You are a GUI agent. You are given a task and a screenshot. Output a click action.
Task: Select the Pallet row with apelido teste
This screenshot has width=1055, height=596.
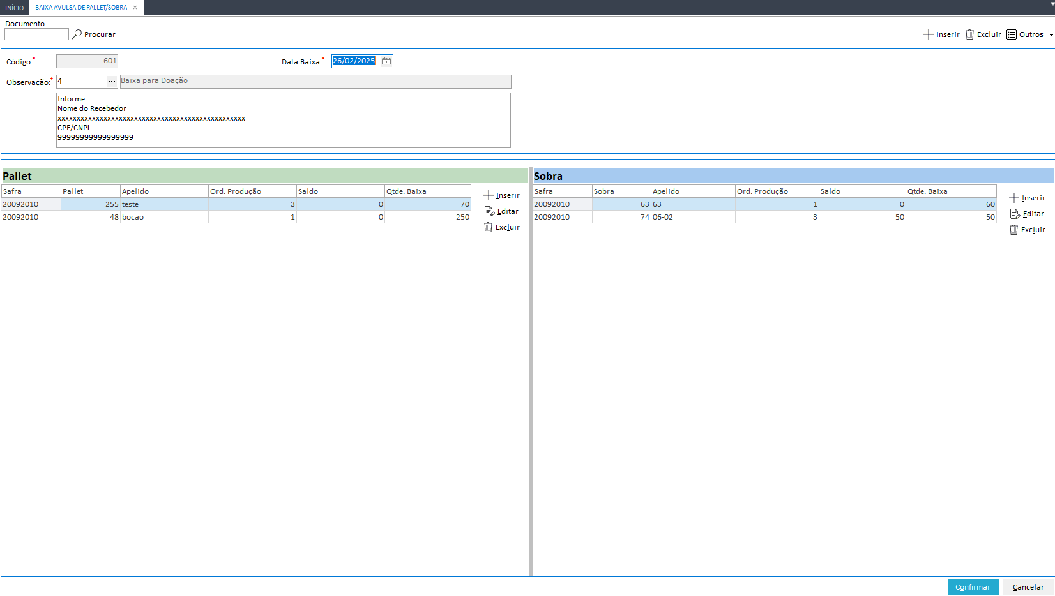pyautogui.click(x=236, y=204)
